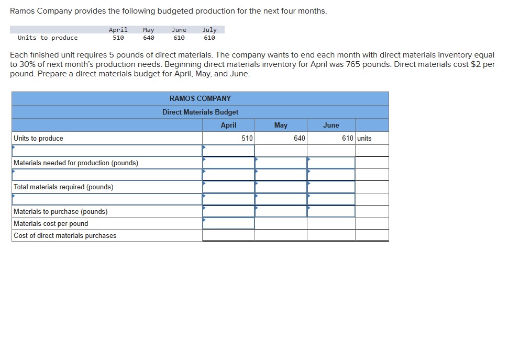Select May cell for Materials needed for production
Viewport: 531px width, 354px height.
click(x=281, y=163)
